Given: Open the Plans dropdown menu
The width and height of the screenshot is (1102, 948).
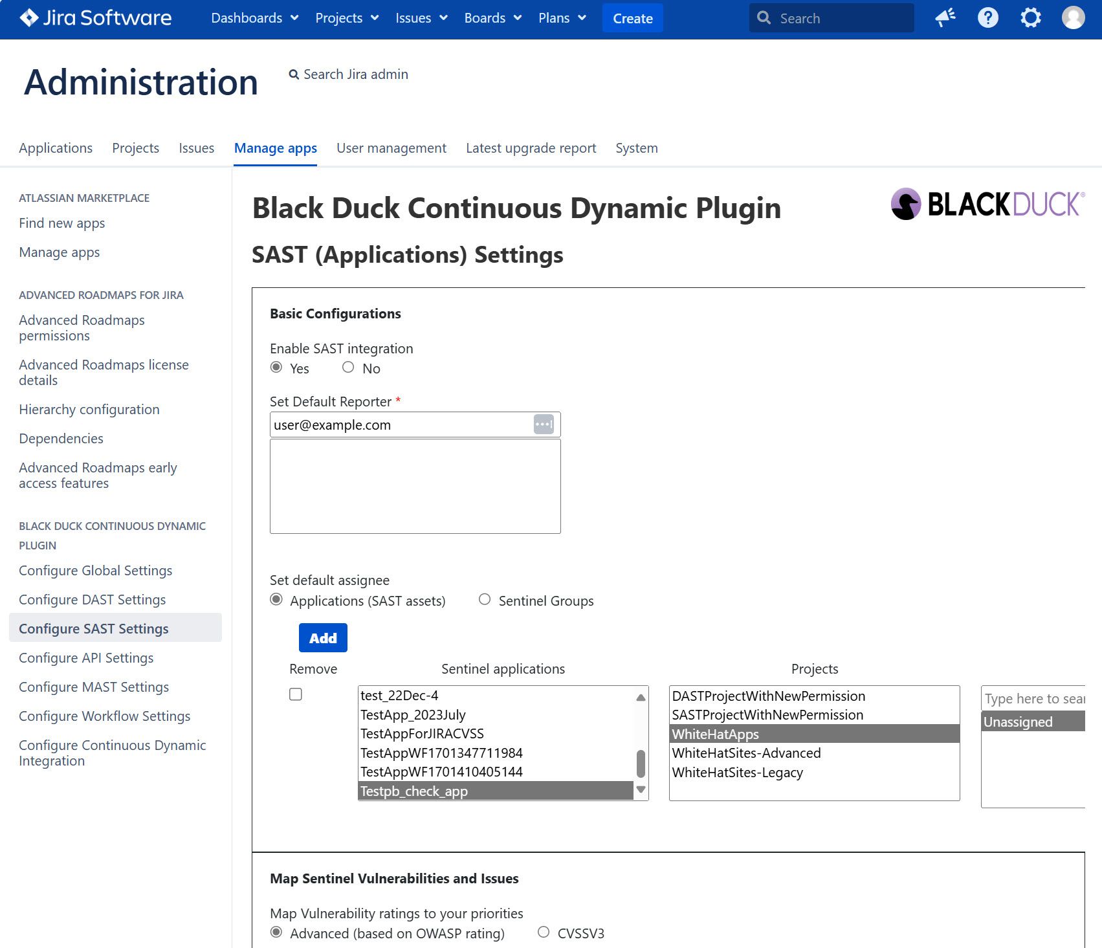Looking at the screenshot, I should click(x=562, y=18).
